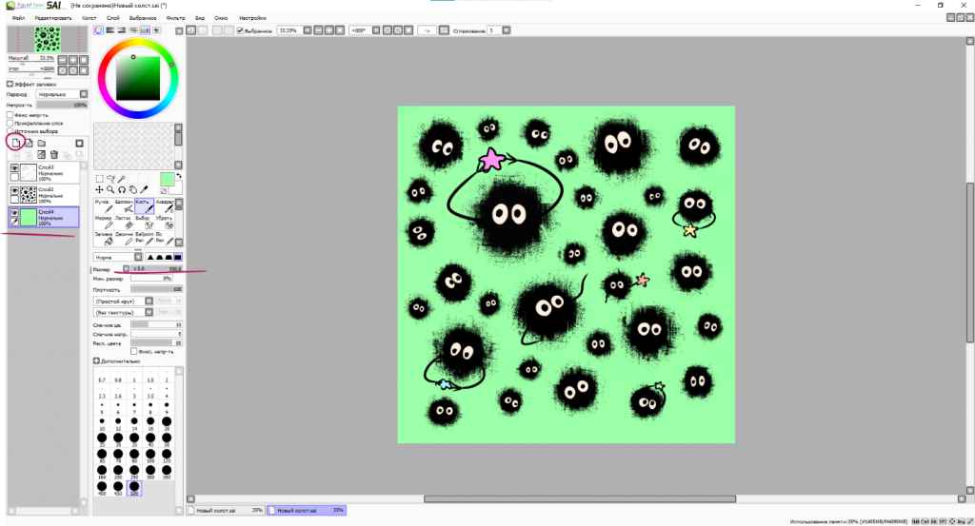Enable the Фикс. непр-ть layer checkbox
The height and width of the screenshot is (526, 975).
point(10,115)
